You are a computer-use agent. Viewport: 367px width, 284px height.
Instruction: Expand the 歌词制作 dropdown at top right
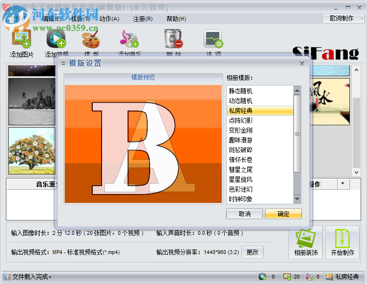(x=342, y=18)
